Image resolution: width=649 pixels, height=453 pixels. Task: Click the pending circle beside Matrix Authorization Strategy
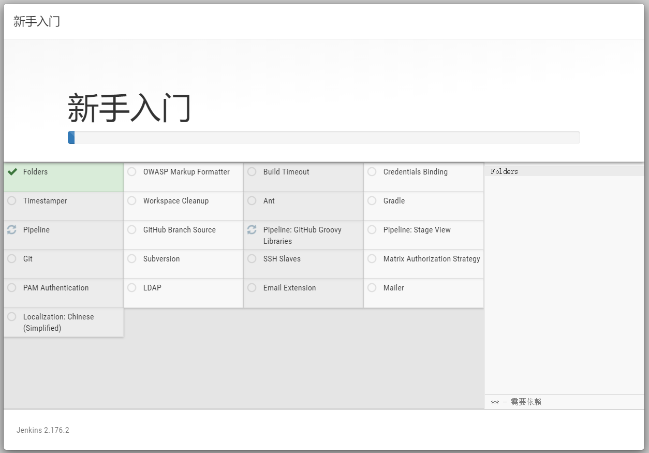coord(372,259)
